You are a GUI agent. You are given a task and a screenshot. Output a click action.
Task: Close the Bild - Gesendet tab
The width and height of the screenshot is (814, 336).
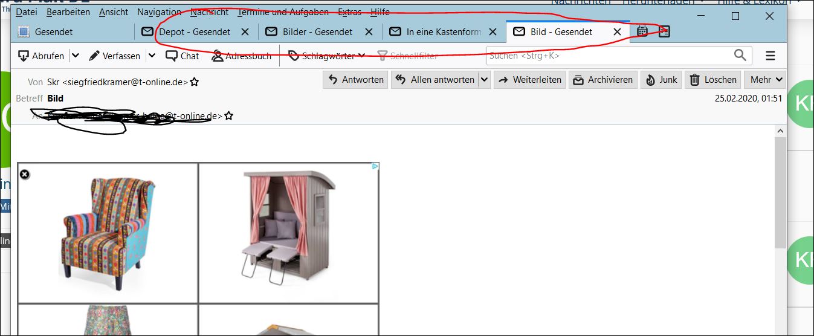click(617, 32)
